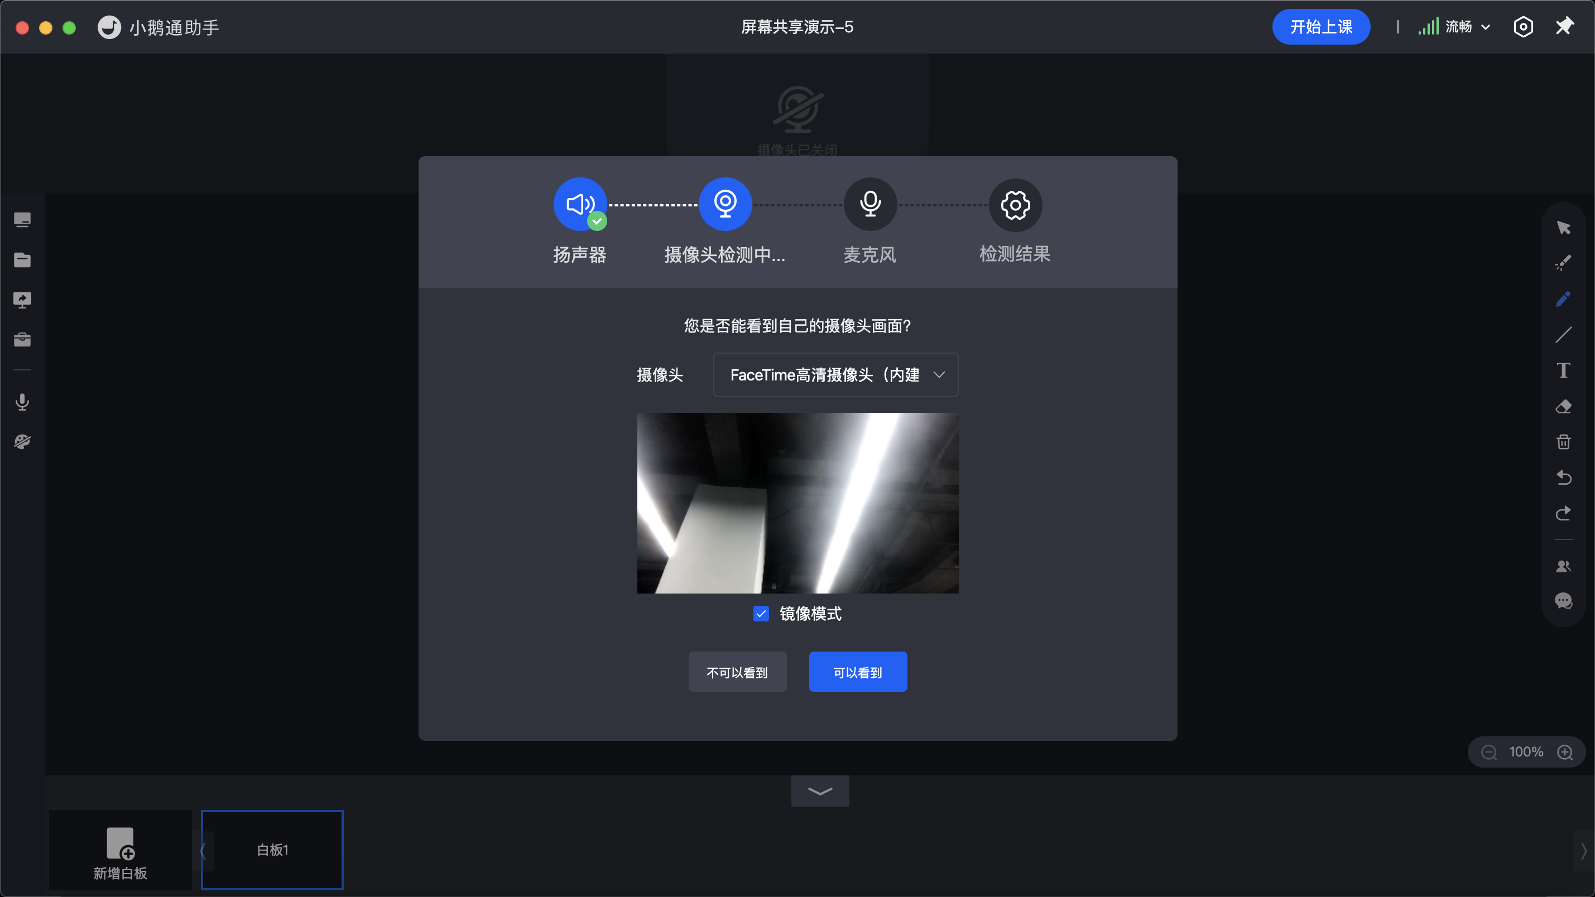Open the toolbox briefcase icon in sidebar

tap(22, 339)
